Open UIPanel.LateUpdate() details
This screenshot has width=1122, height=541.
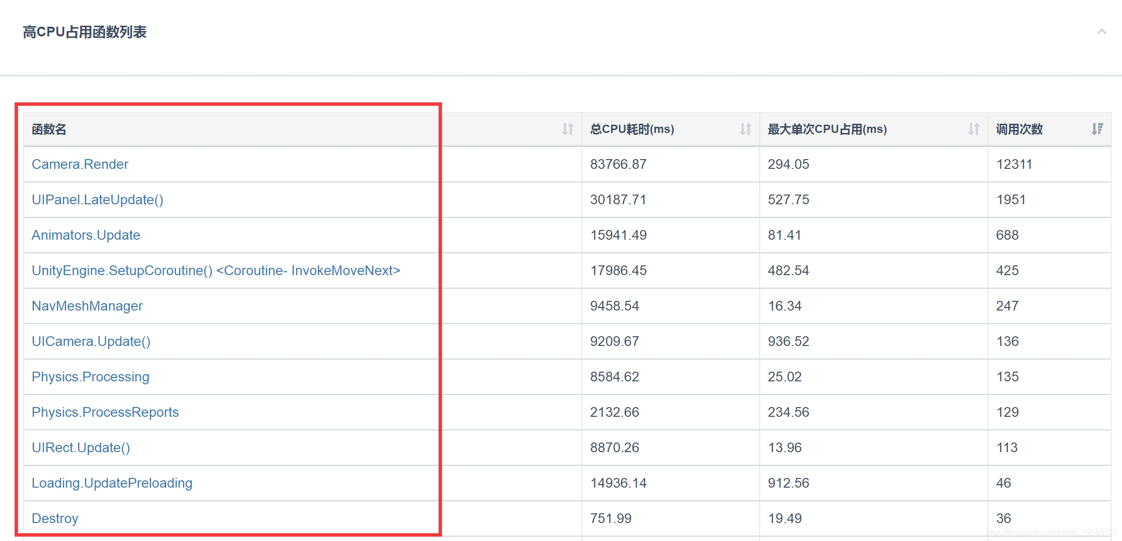point(98,199)
